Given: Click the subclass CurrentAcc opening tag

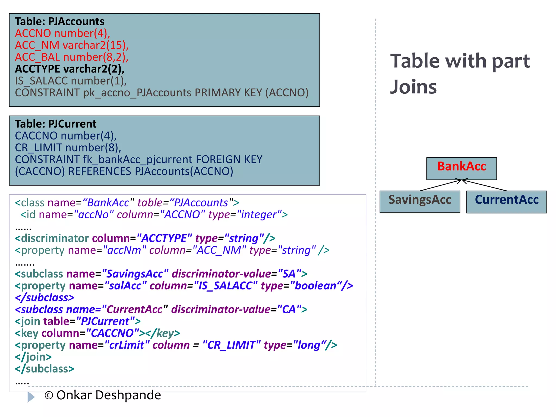Looking at the screenshot, I should point(161,309).
